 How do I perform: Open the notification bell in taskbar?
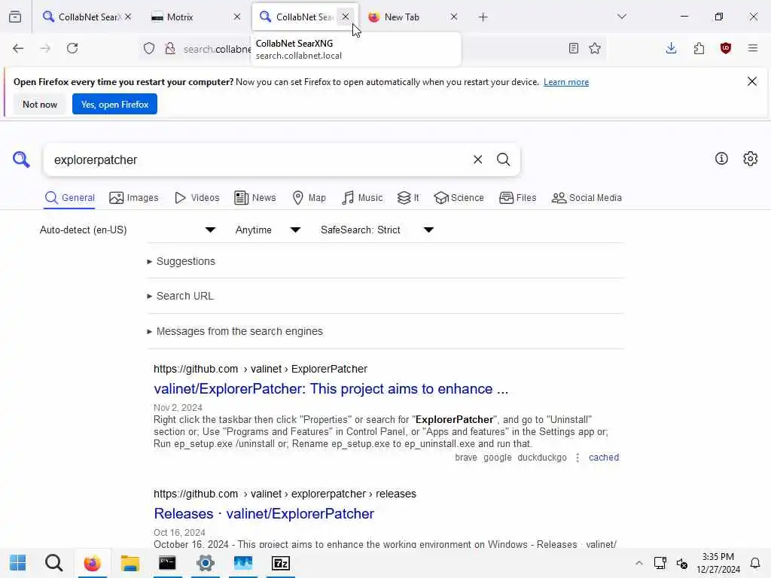[x=754, y=563]
